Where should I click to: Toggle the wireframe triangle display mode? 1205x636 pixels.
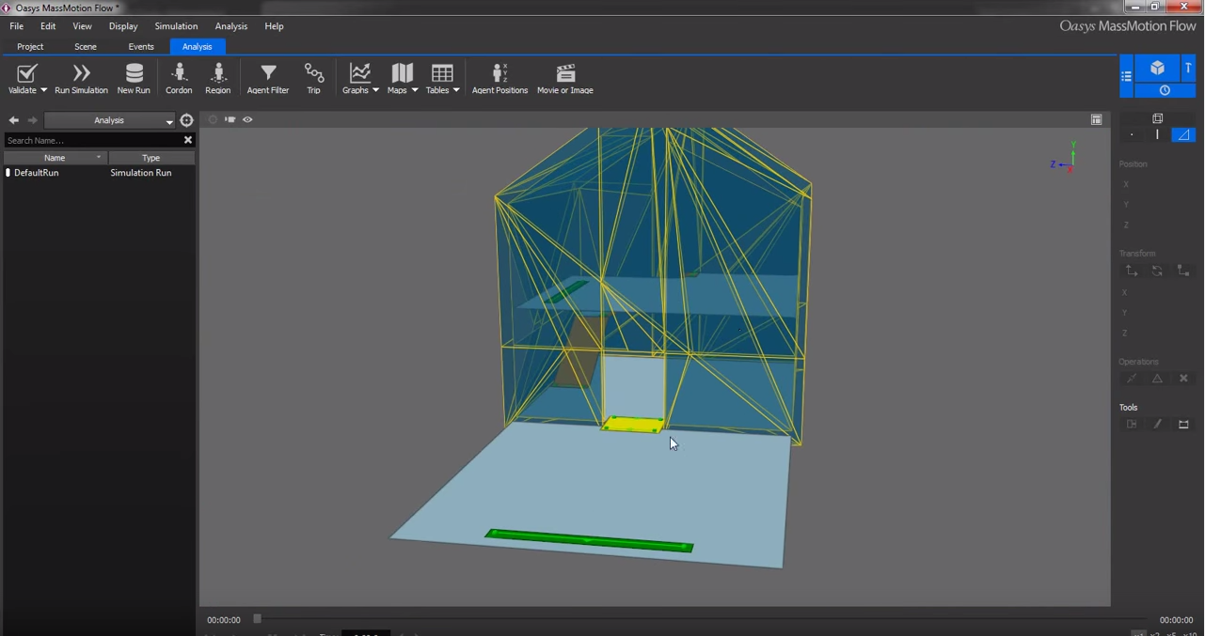[x=1183, y=134]
